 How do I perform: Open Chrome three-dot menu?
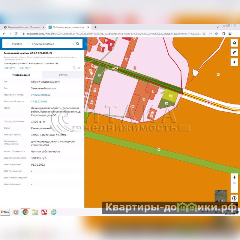236,34
